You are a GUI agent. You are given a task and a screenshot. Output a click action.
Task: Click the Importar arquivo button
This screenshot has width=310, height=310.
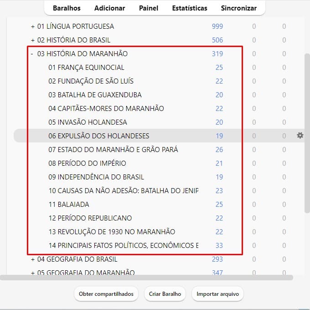click(x=217, y=294)
